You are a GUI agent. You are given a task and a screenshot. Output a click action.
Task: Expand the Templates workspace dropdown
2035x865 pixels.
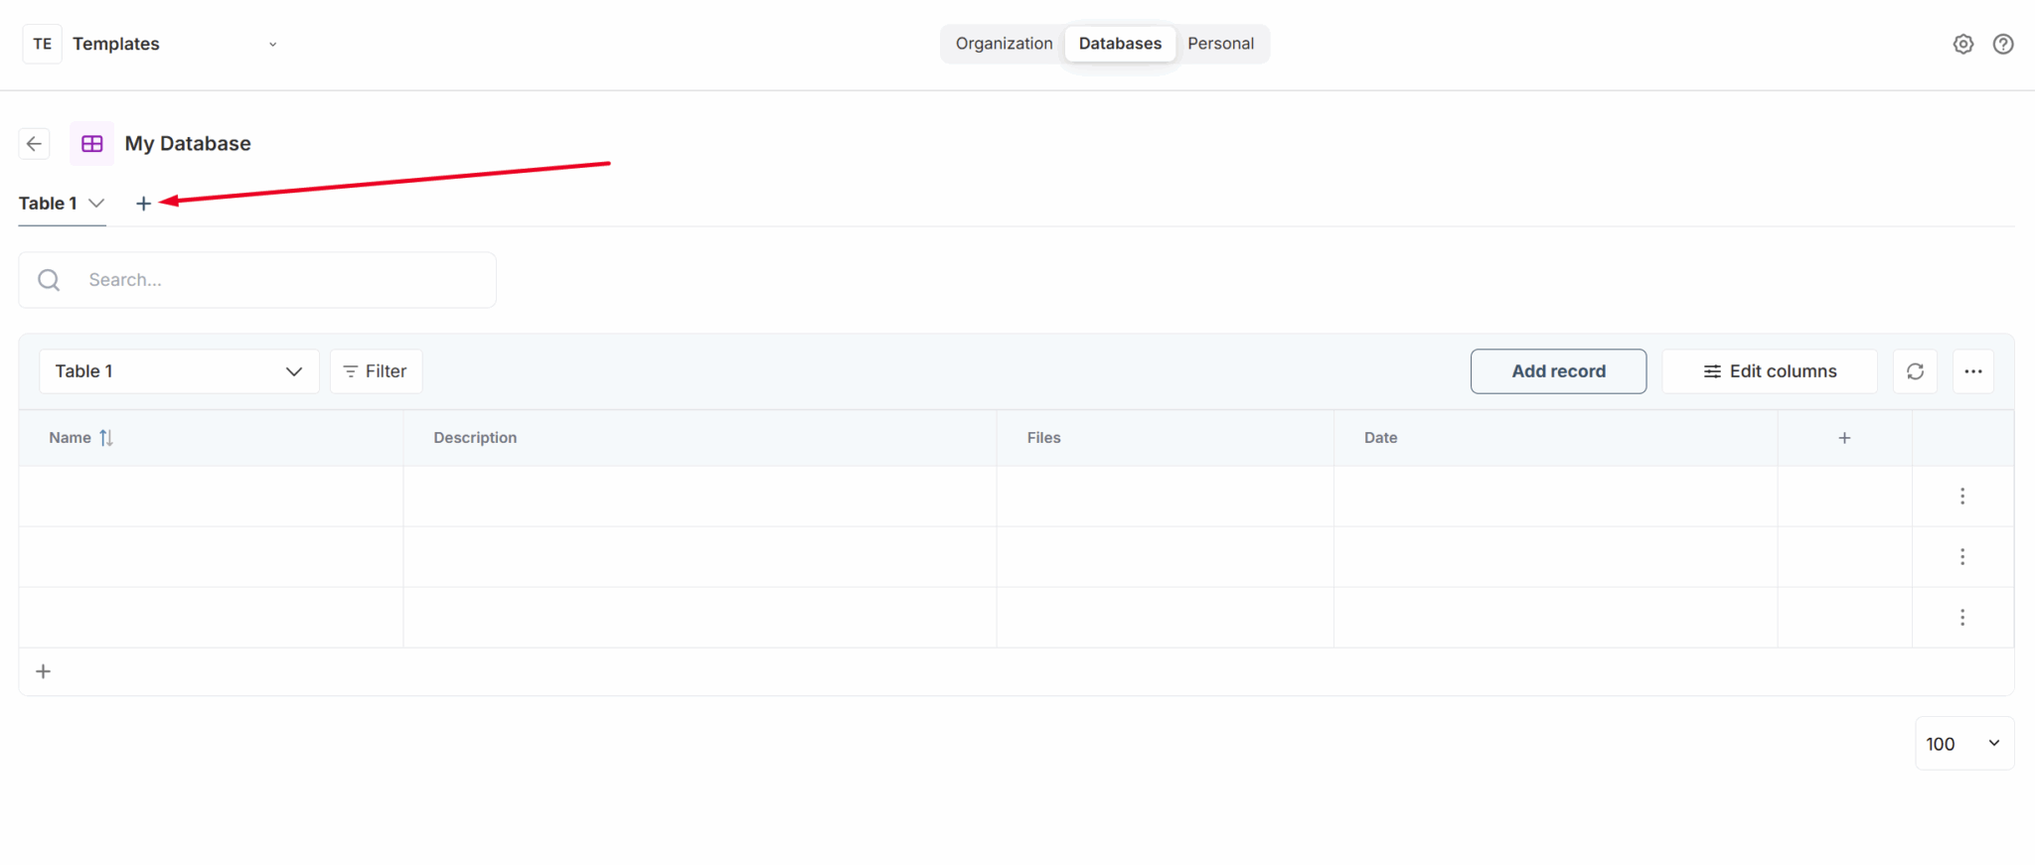pyautogui.click(x=272, y=44)
